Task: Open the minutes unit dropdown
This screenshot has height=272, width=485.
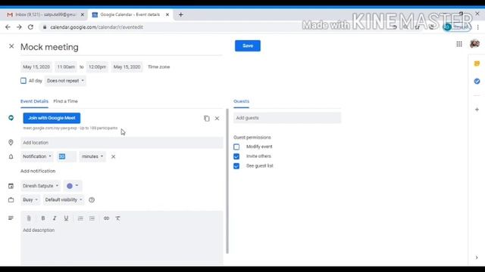Action: coord(92,156)
